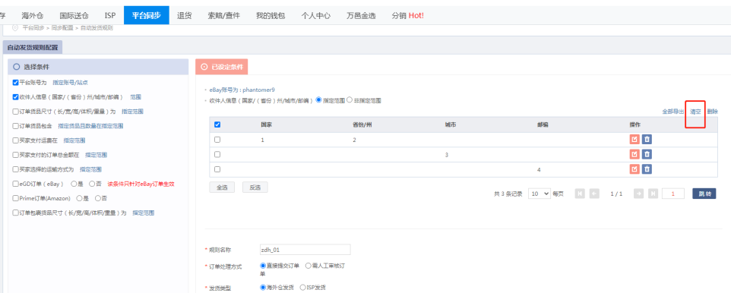Viewport: 731px width, 293px height.
Task: Select checkbox for row with city 3
Action: point(217,154)
